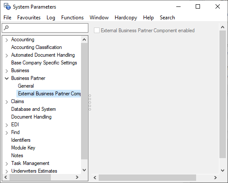Image resolution: width=228 pixels, height=183 pixels.
Task: Select Notes tree item
Action: click(x=17, y=156)
